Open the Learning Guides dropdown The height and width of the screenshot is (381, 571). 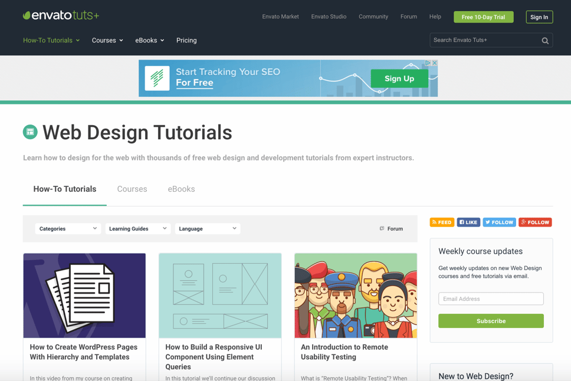coord(137,229)
